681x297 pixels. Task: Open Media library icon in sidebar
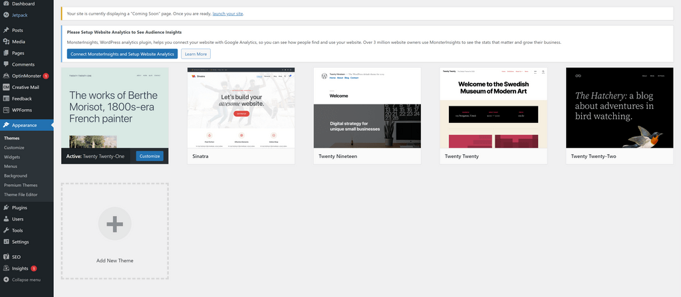(x=6, y=41)
